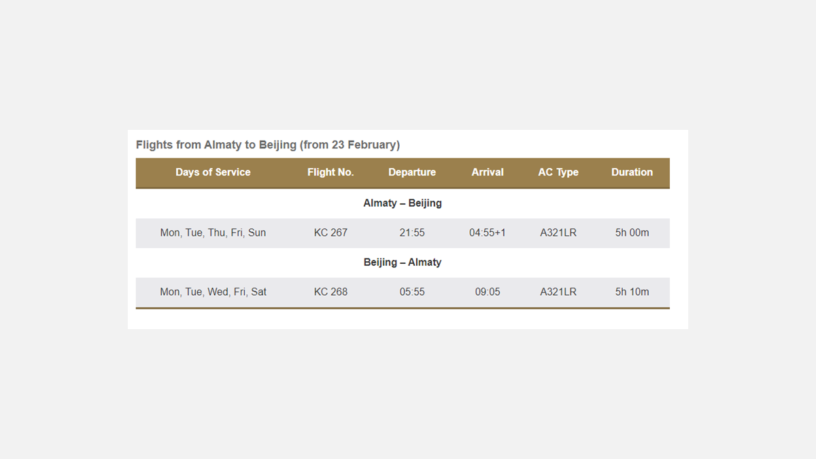Click A321LR aircraft type for KC 267

pyautogui.click(x=558, y=233)
